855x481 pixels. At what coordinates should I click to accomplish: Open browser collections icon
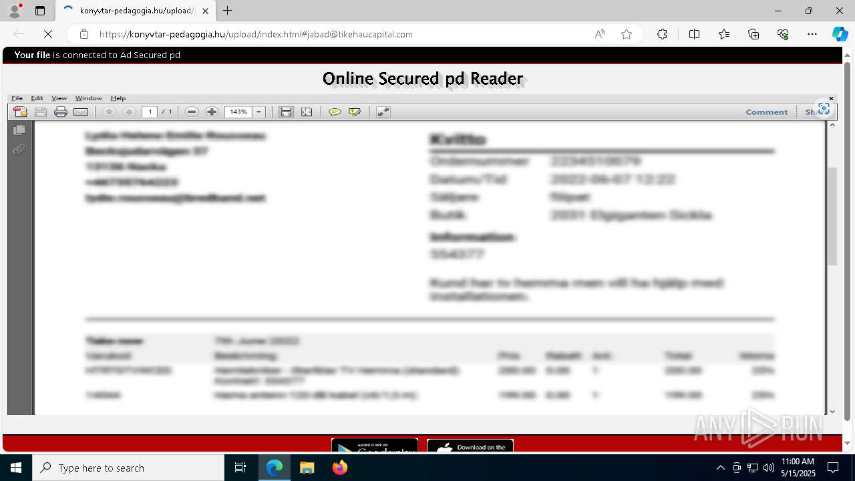tap(753, 34)
